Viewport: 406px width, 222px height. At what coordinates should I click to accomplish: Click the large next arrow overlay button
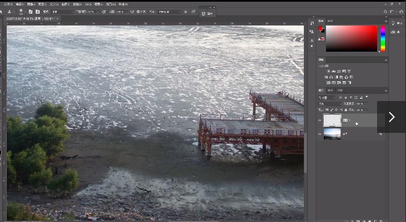point(391,117)
